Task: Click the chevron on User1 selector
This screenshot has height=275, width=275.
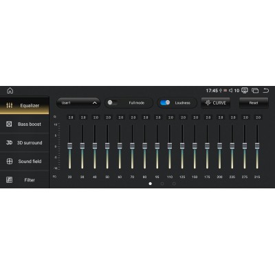Action: 95,103
